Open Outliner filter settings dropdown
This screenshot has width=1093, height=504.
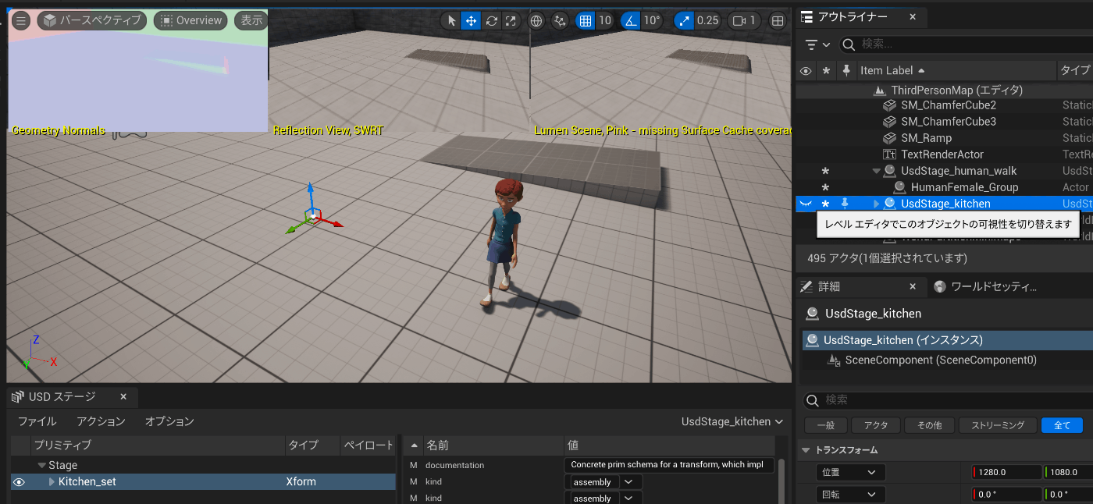pyautogui.click(x=817, y=44)
